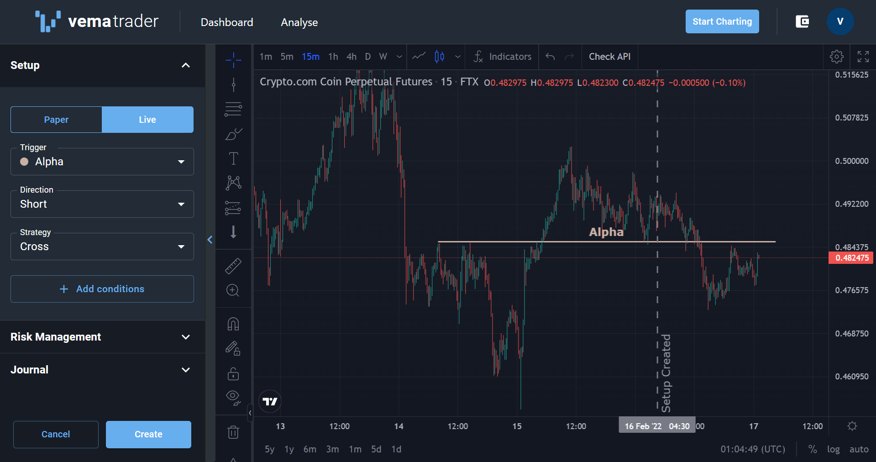Viewport: 876px width, 462px height.
Task: Toggle the magnet mode
Action: (x=233, y=324)
